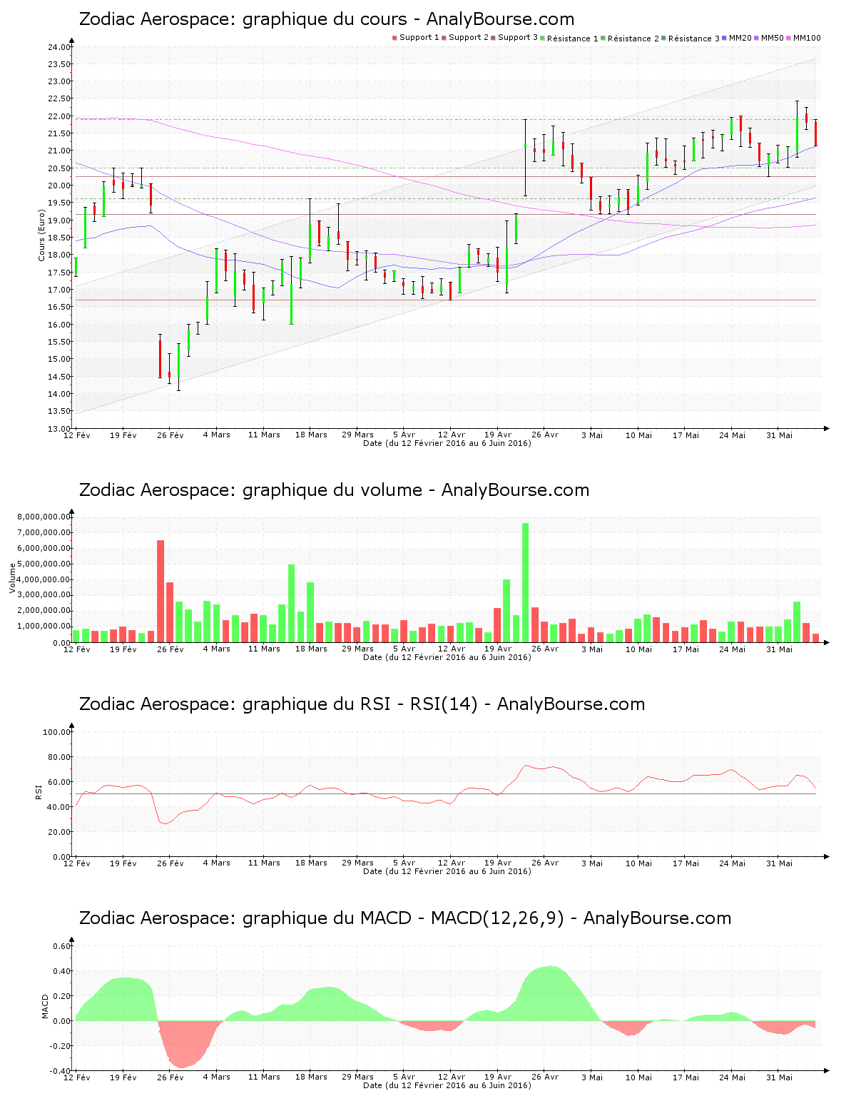Click the '0.60' MACD axis value
This screenshot has height=1106, width=856.
click(61, 946)
